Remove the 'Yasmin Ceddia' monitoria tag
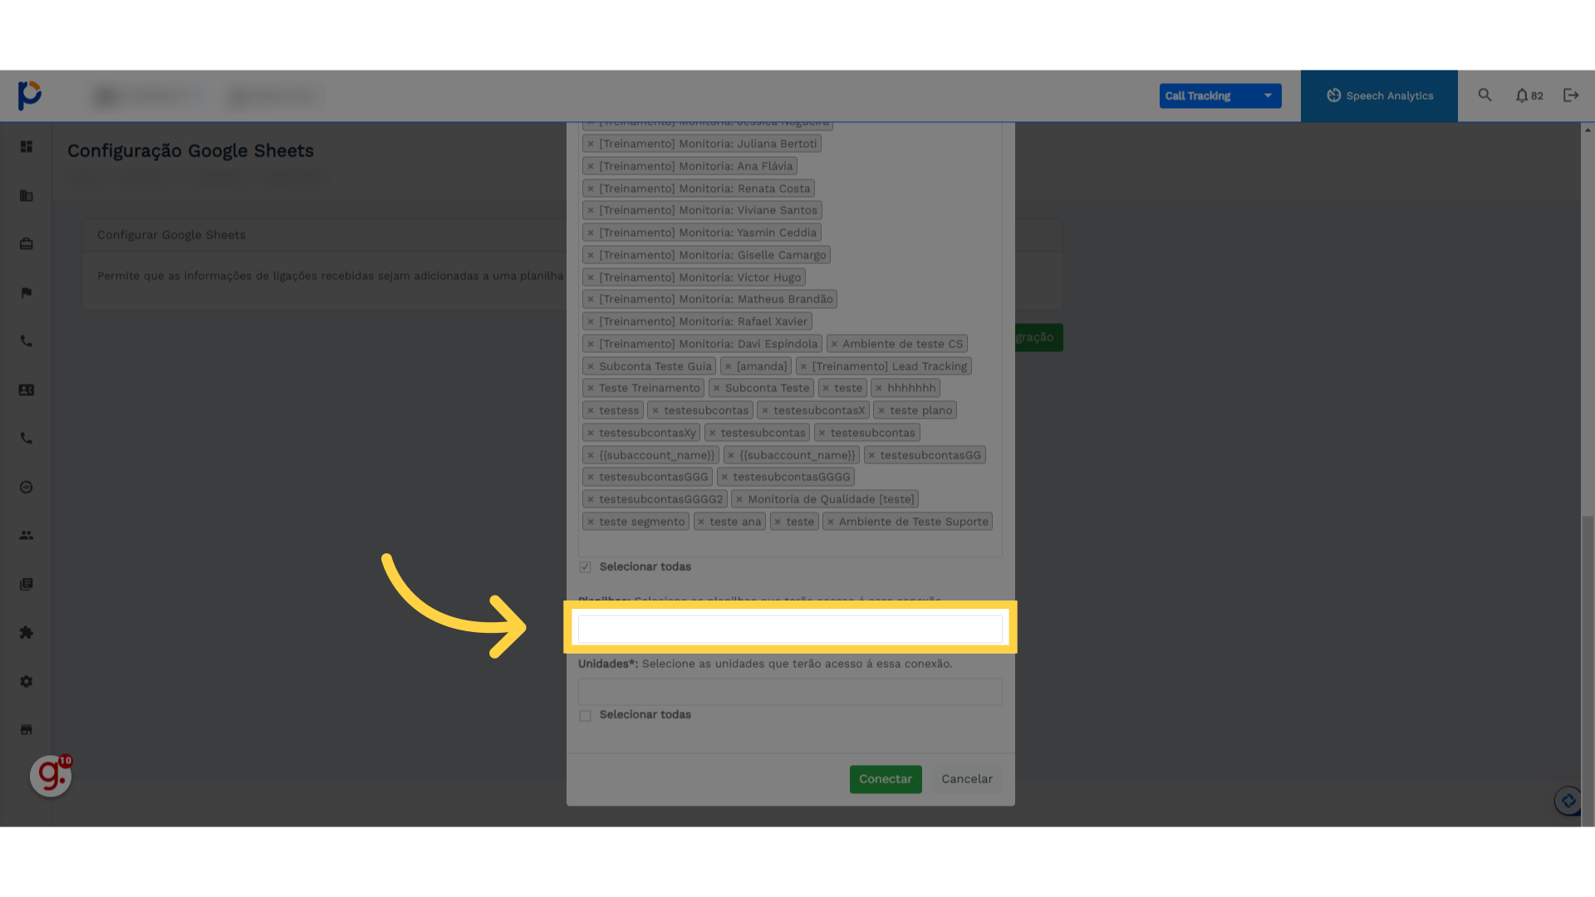 [x=591, y=233]
